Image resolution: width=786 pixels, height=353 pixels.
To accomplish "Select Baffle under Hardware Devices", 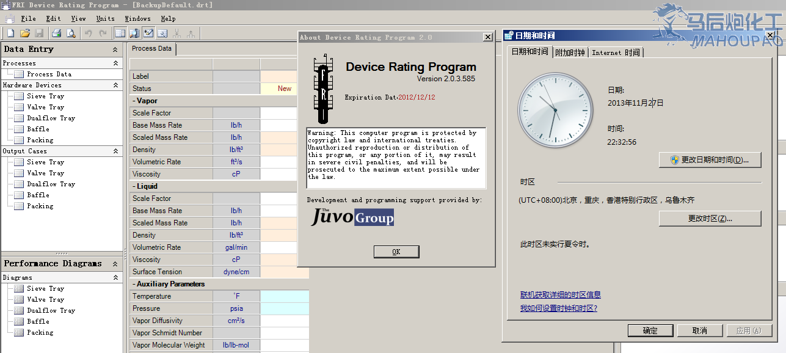I will pos(38,129).
